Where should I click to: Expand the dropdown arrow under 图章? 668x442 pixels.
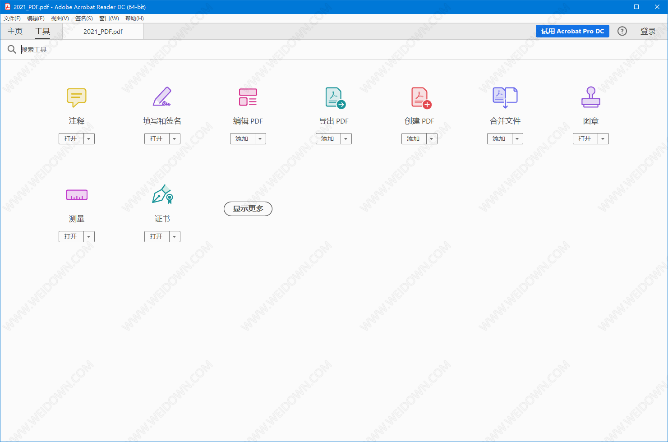603,139
